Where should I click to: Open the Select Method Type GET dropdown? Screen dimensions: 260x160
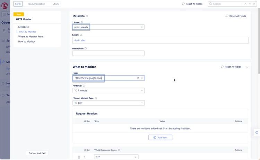point(109,103)
